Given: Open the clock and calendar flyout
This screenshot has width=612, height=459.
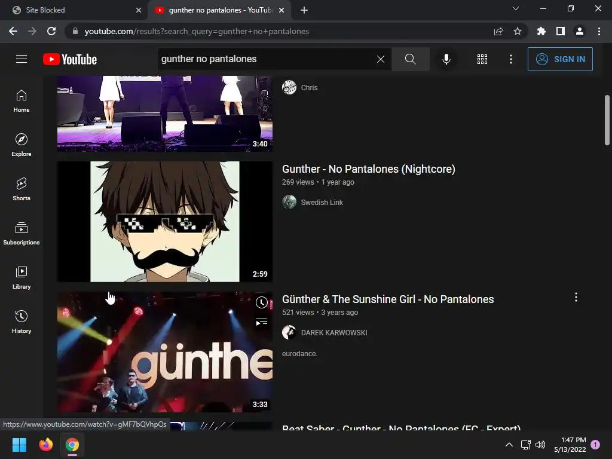Looking at the screenshot, I should (x=570, y=445).
